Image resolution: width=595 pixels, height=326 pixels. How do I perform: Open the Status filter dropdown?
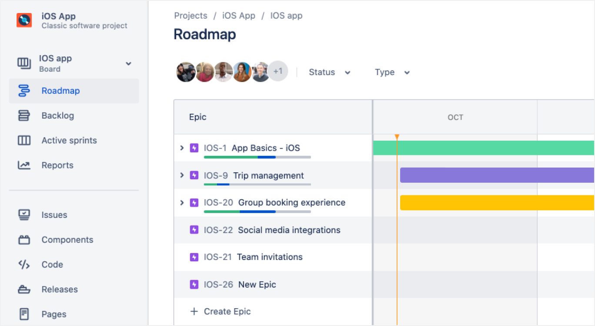(329, 72)
